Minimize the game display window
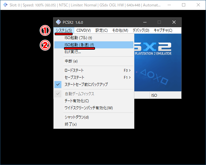Image resolution: width=206 pixels, height=165 pixels. click(169, 5)
